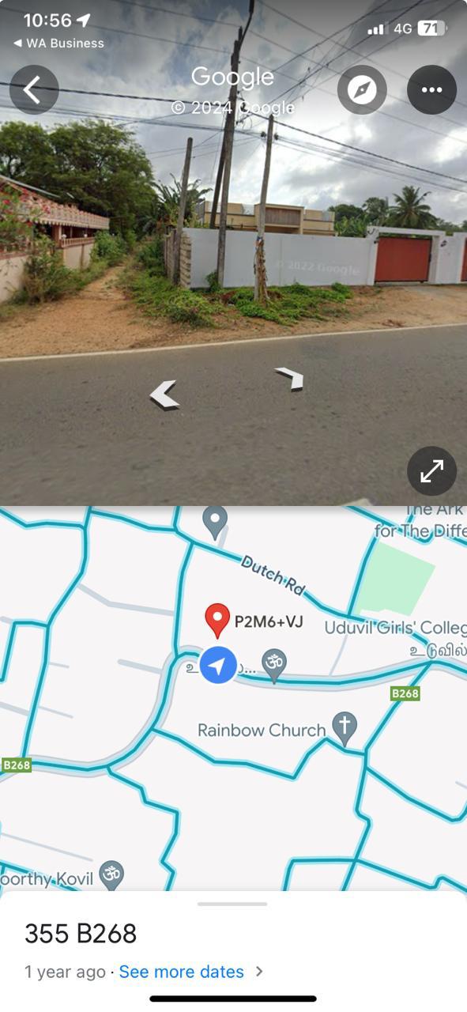
Task: Open See more dates link
Action: click(181, 972)
